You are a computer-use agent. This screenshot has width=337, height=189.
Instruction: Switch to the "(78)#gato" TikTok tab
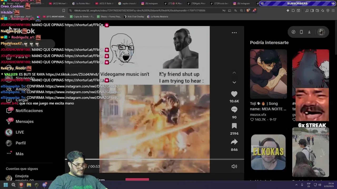196,3
